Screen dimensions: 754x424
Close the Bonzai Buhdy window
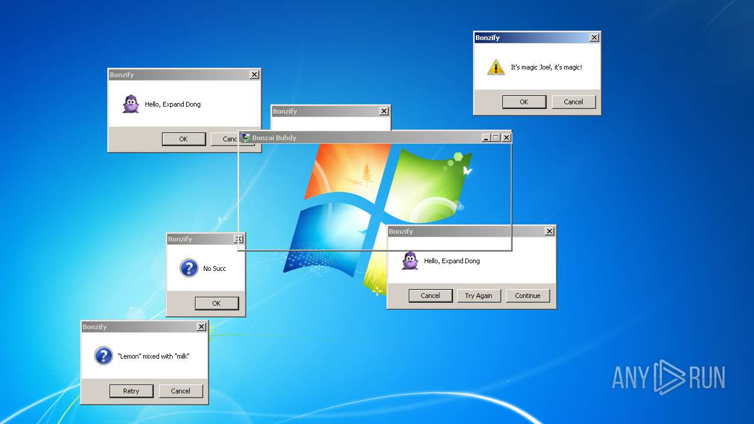pos(506,137)
